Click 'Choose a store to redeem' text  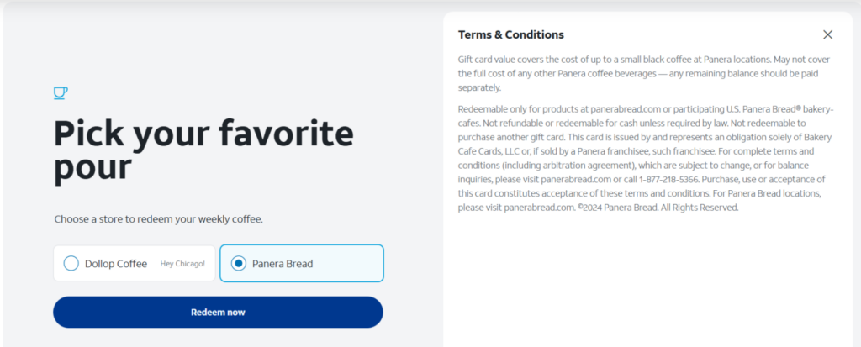coord(158,219)
